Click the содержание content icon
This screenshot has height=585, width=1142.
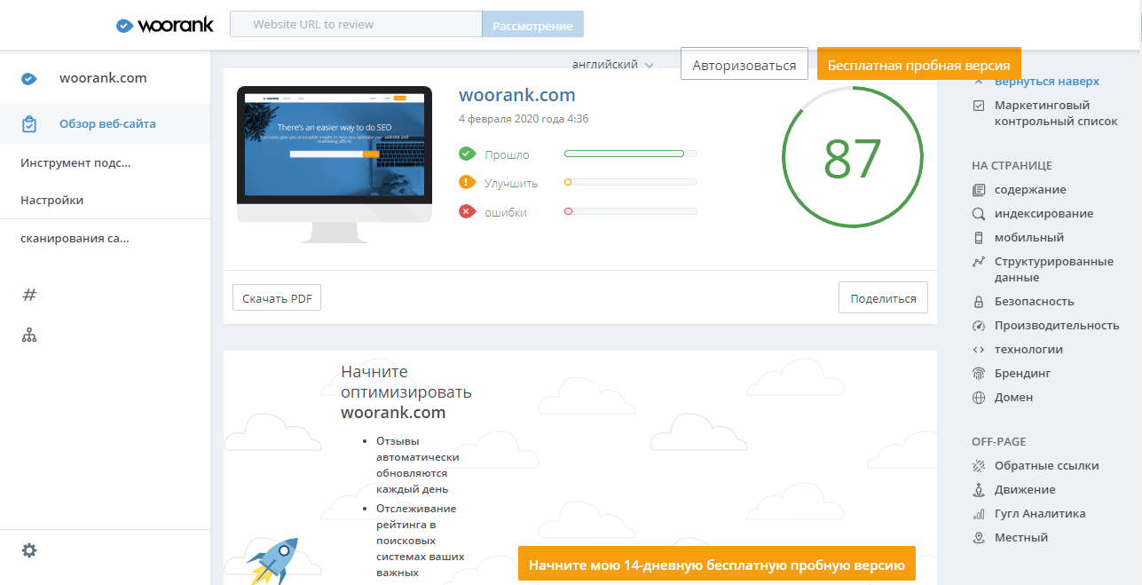979,190
